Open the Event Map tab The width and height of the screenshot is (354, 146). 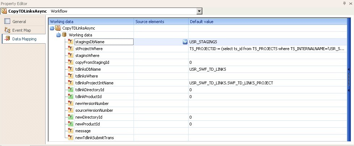coord(24,30)
